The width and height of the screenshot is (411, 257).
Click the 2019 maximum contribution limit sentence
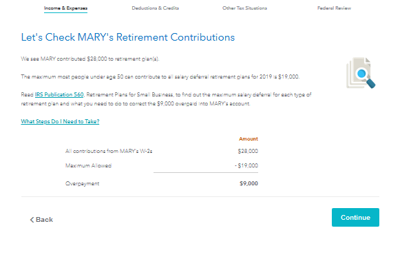160,76
